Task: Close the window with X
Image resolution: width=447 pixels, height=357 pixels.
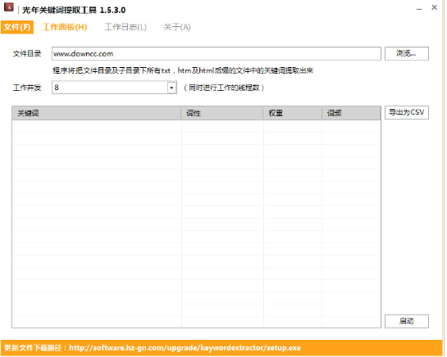Action: click(434, 7)
